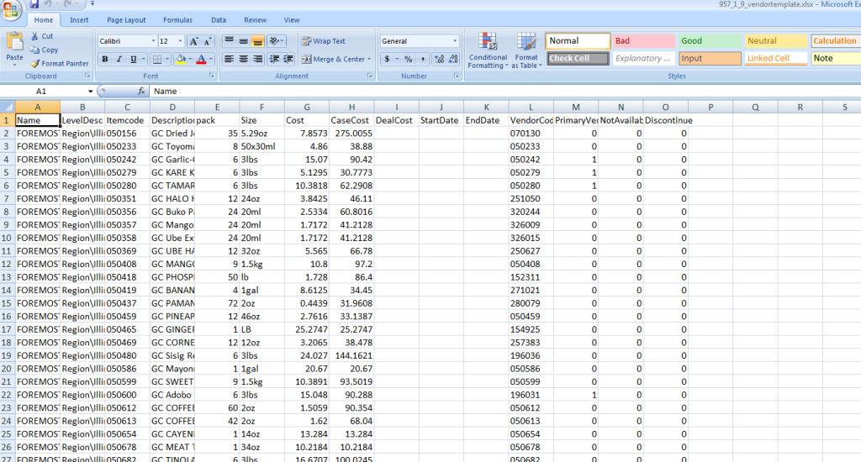Increase decimal places
Viewport: 861px width, 462px height.
pos(439,60)
